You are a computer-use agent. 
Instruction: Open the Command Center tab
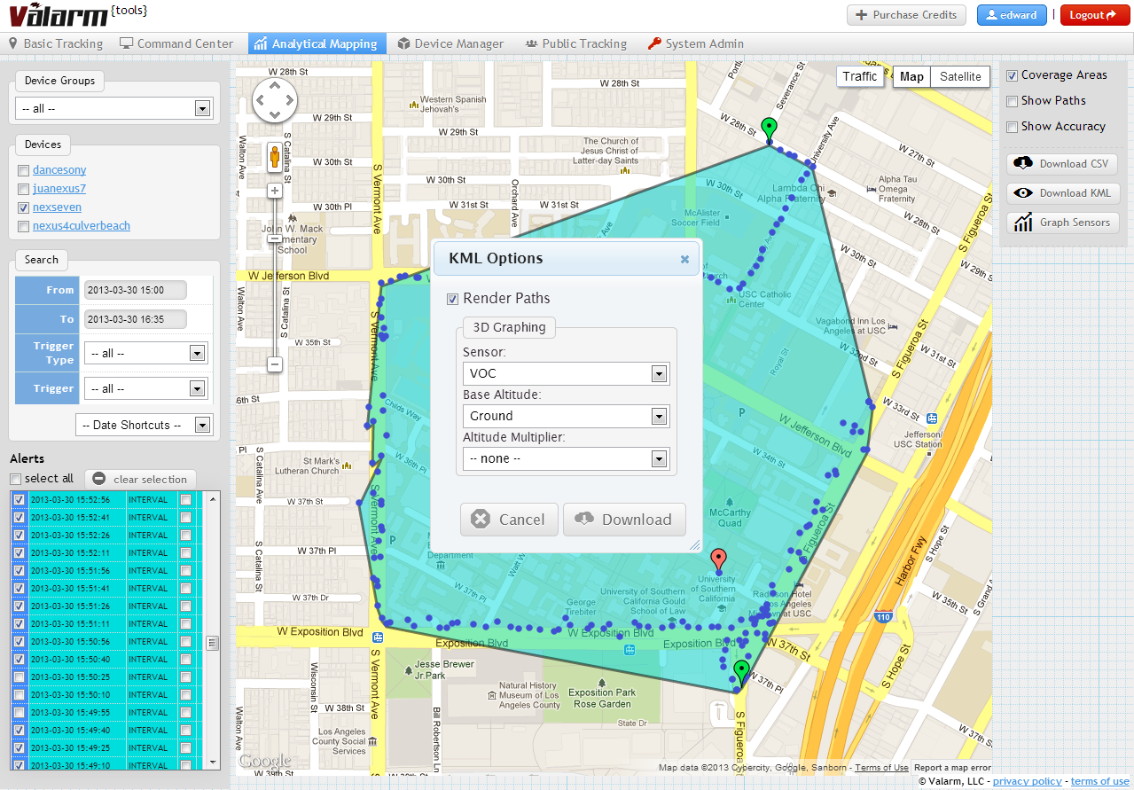coord(176,43)
